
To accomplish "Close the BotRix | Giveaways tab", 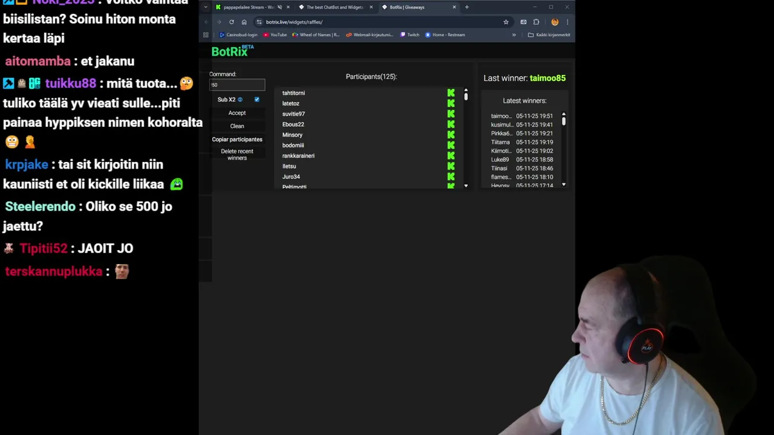I will pyautogui.click(x=454, y=7).
